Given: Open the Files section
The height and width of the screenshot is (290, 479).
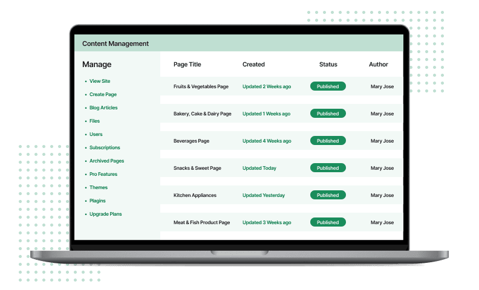Looking at the screenshot, I should 94,121.
